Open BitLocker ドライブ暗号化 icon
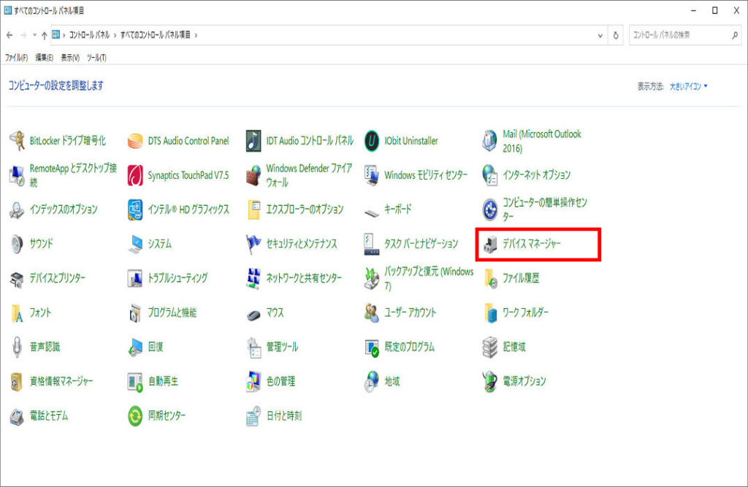Viewport: 748px width, 487px height. coord(18,141)
